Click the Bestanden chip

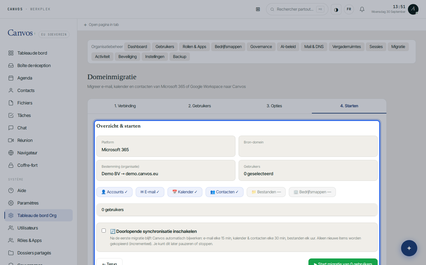[266, 192]
